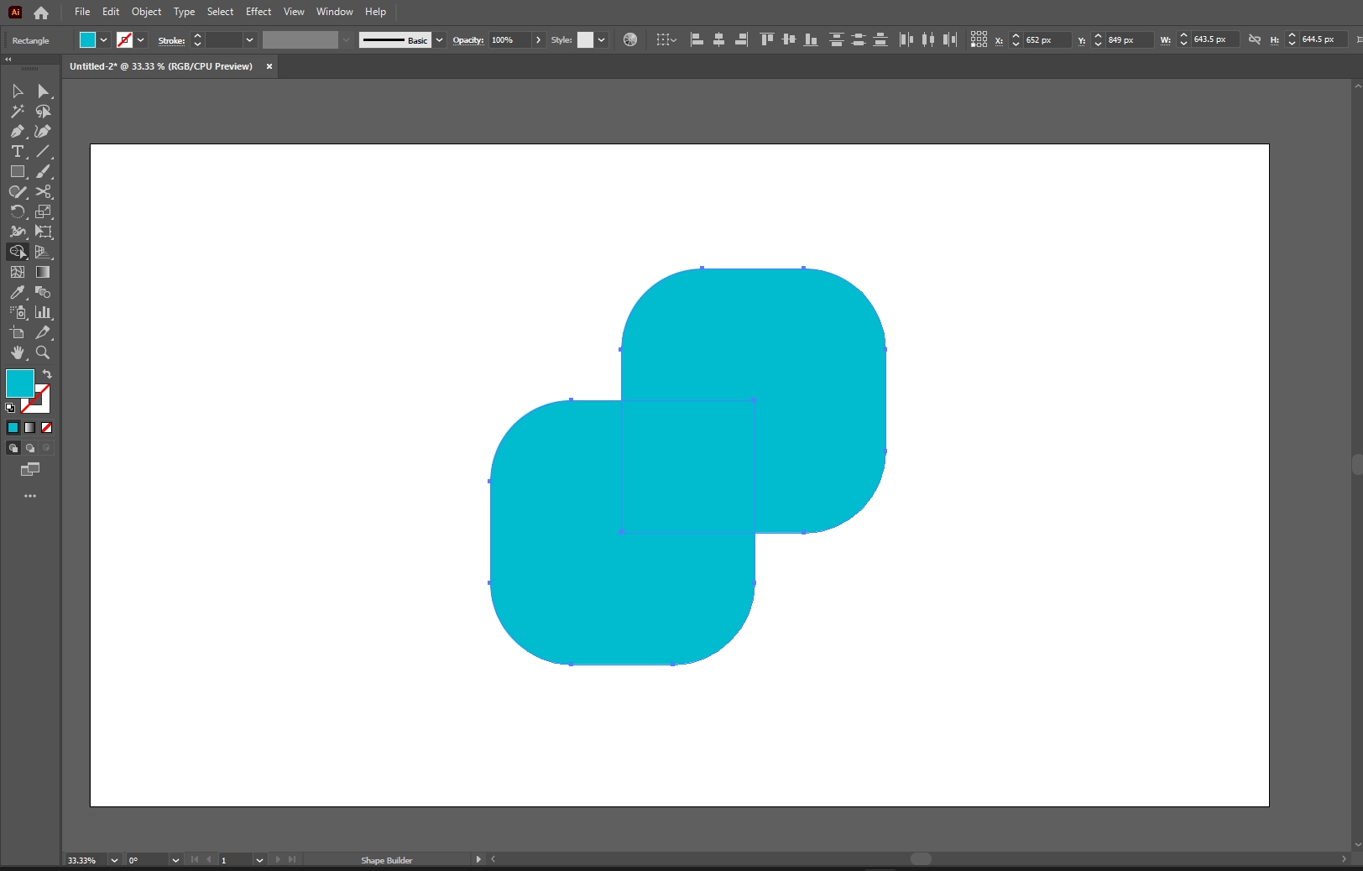This screenshot has width=1363, height=871.
Task: Open the Window menu
Action: [334, 12]
